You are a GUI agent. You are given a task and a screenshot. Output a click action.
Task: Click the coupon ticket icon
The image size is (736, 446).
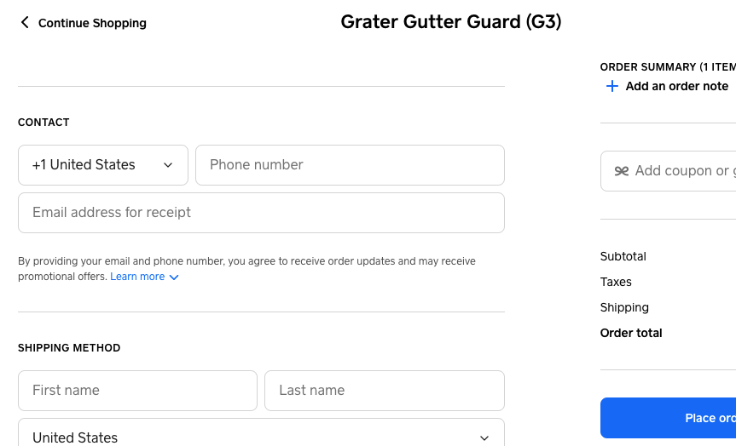pos(622,171)
